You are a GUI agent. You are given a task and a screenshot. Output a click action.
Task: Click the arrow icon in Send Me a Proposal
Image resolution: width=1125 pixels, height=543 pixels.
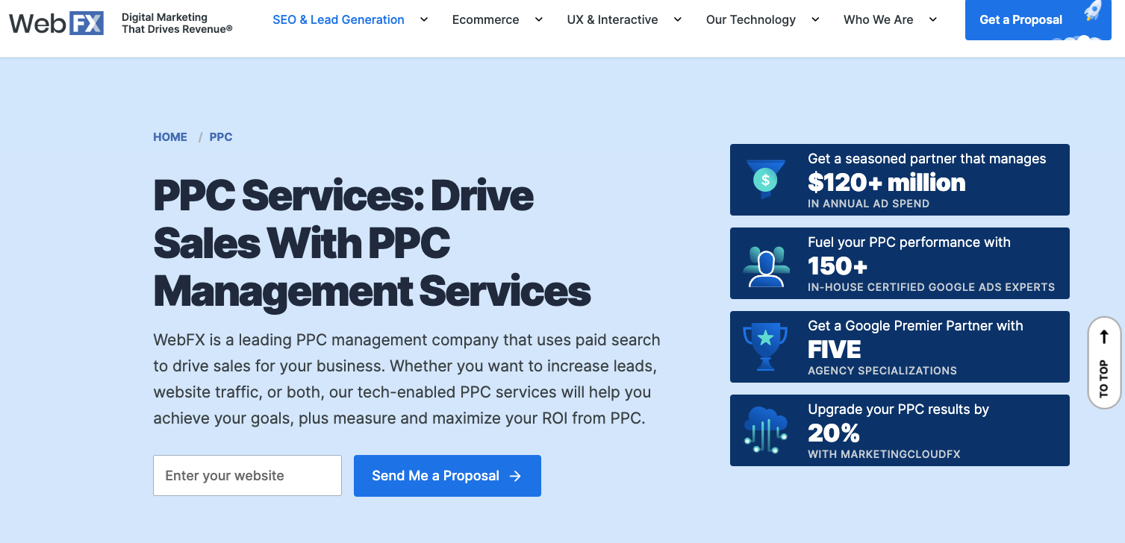coord(515,476)
